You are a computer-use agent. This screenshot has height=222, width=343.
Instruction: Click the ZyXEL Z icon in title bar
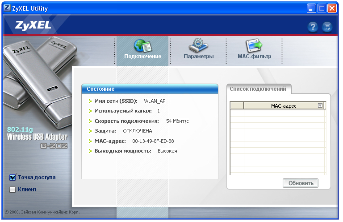tap(7, 8)
